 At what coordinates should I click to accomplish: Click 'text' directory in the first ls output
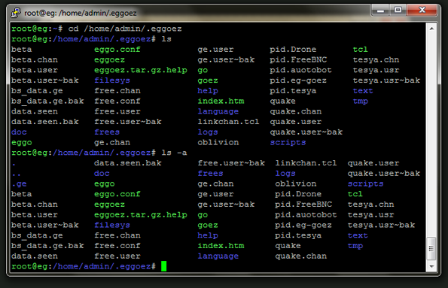pyautogui.click(x=363, y=91)
